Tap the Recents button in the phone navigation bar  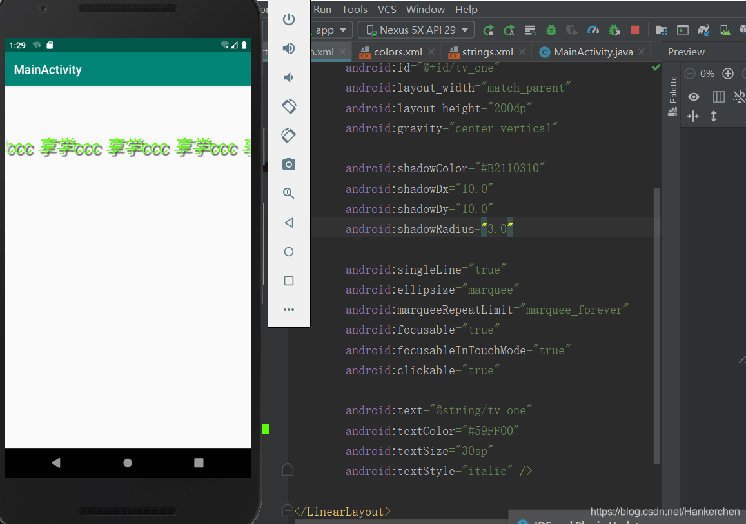[199, 463]
